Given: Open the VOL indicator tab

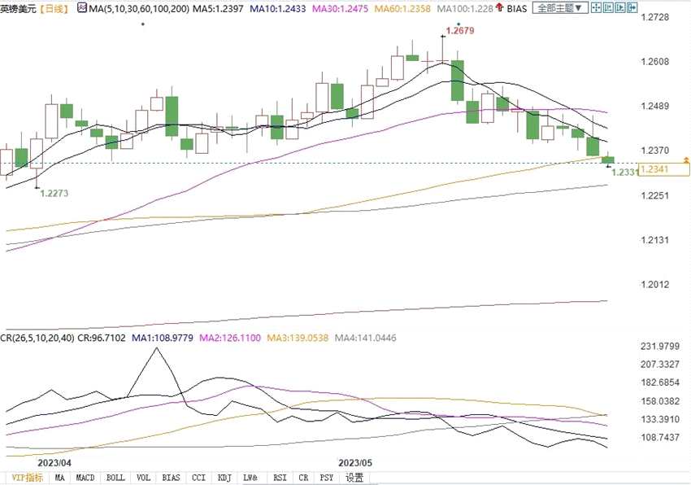Looking at the screenshot, I should (143, 478).
